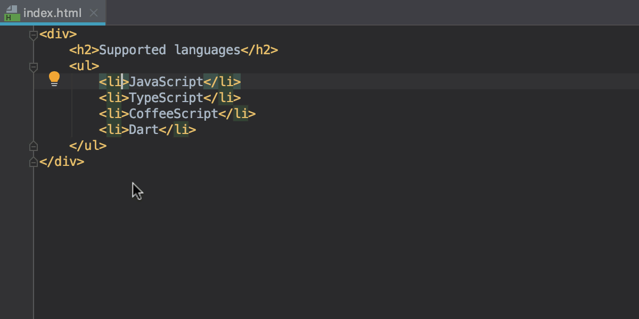Collapse the div block using its fold marker
This screenshot has height=319, width=639.
(34, 35)
